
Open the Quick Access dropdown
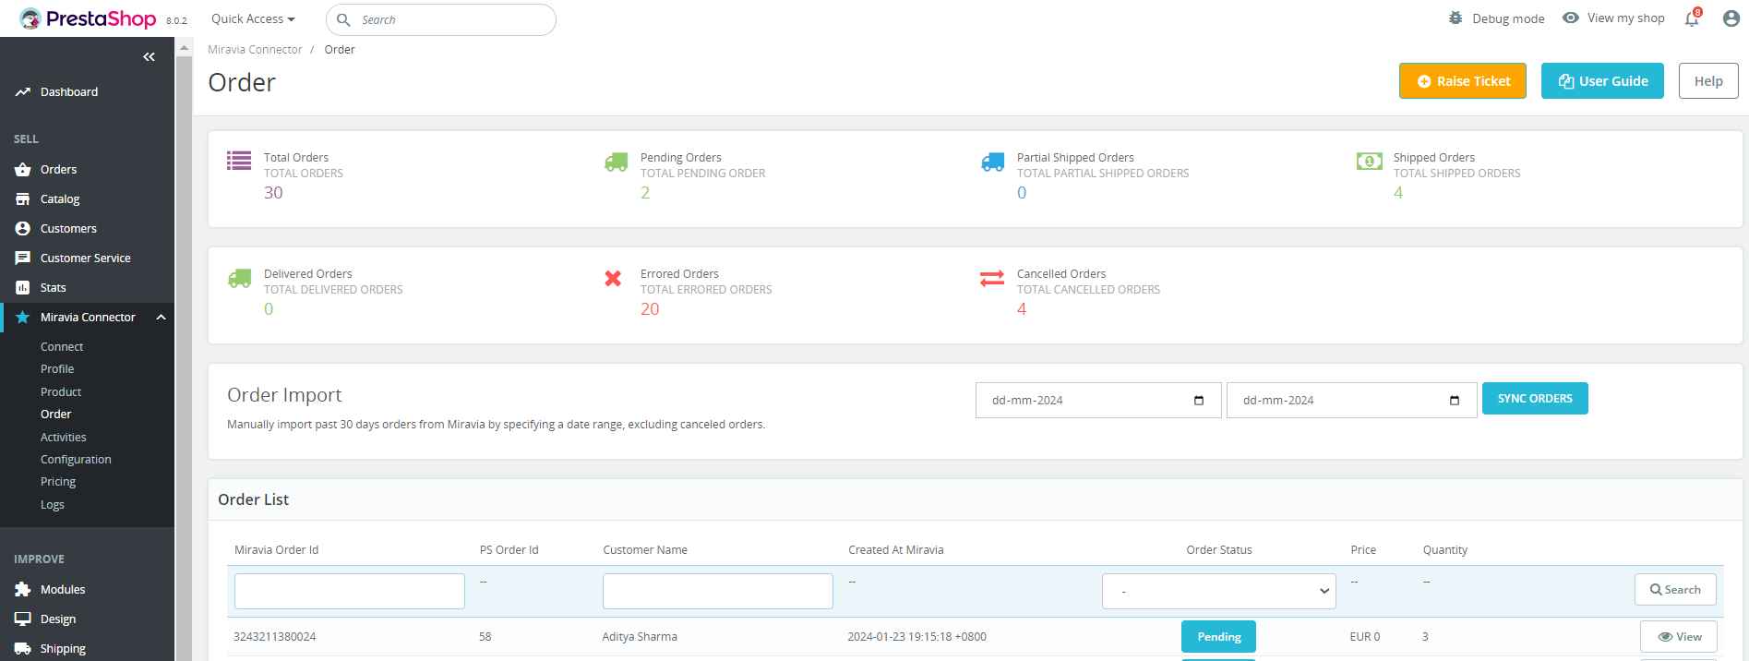coord(253,18)
